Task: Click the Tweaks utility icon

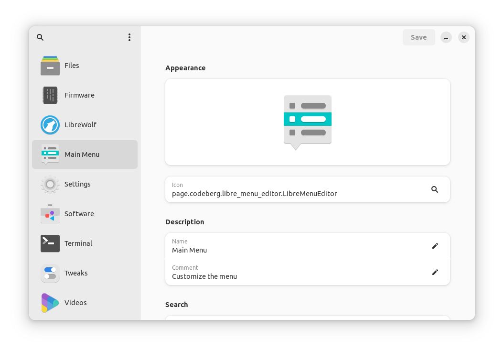Action: [50, 273]
